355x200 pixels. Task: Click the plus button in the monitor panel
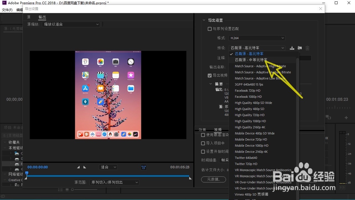click(x=346, y=118)
